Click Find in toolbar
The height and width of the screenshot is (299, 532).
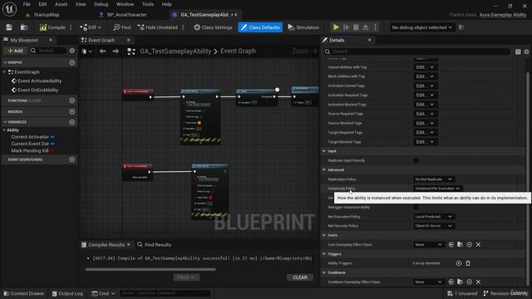coord(122,27)
